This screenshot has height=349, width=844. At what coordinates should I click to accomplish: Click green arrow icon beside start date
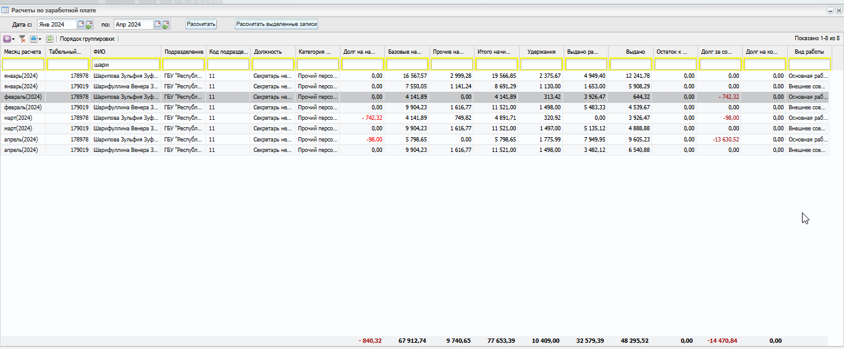pos(89,25)
